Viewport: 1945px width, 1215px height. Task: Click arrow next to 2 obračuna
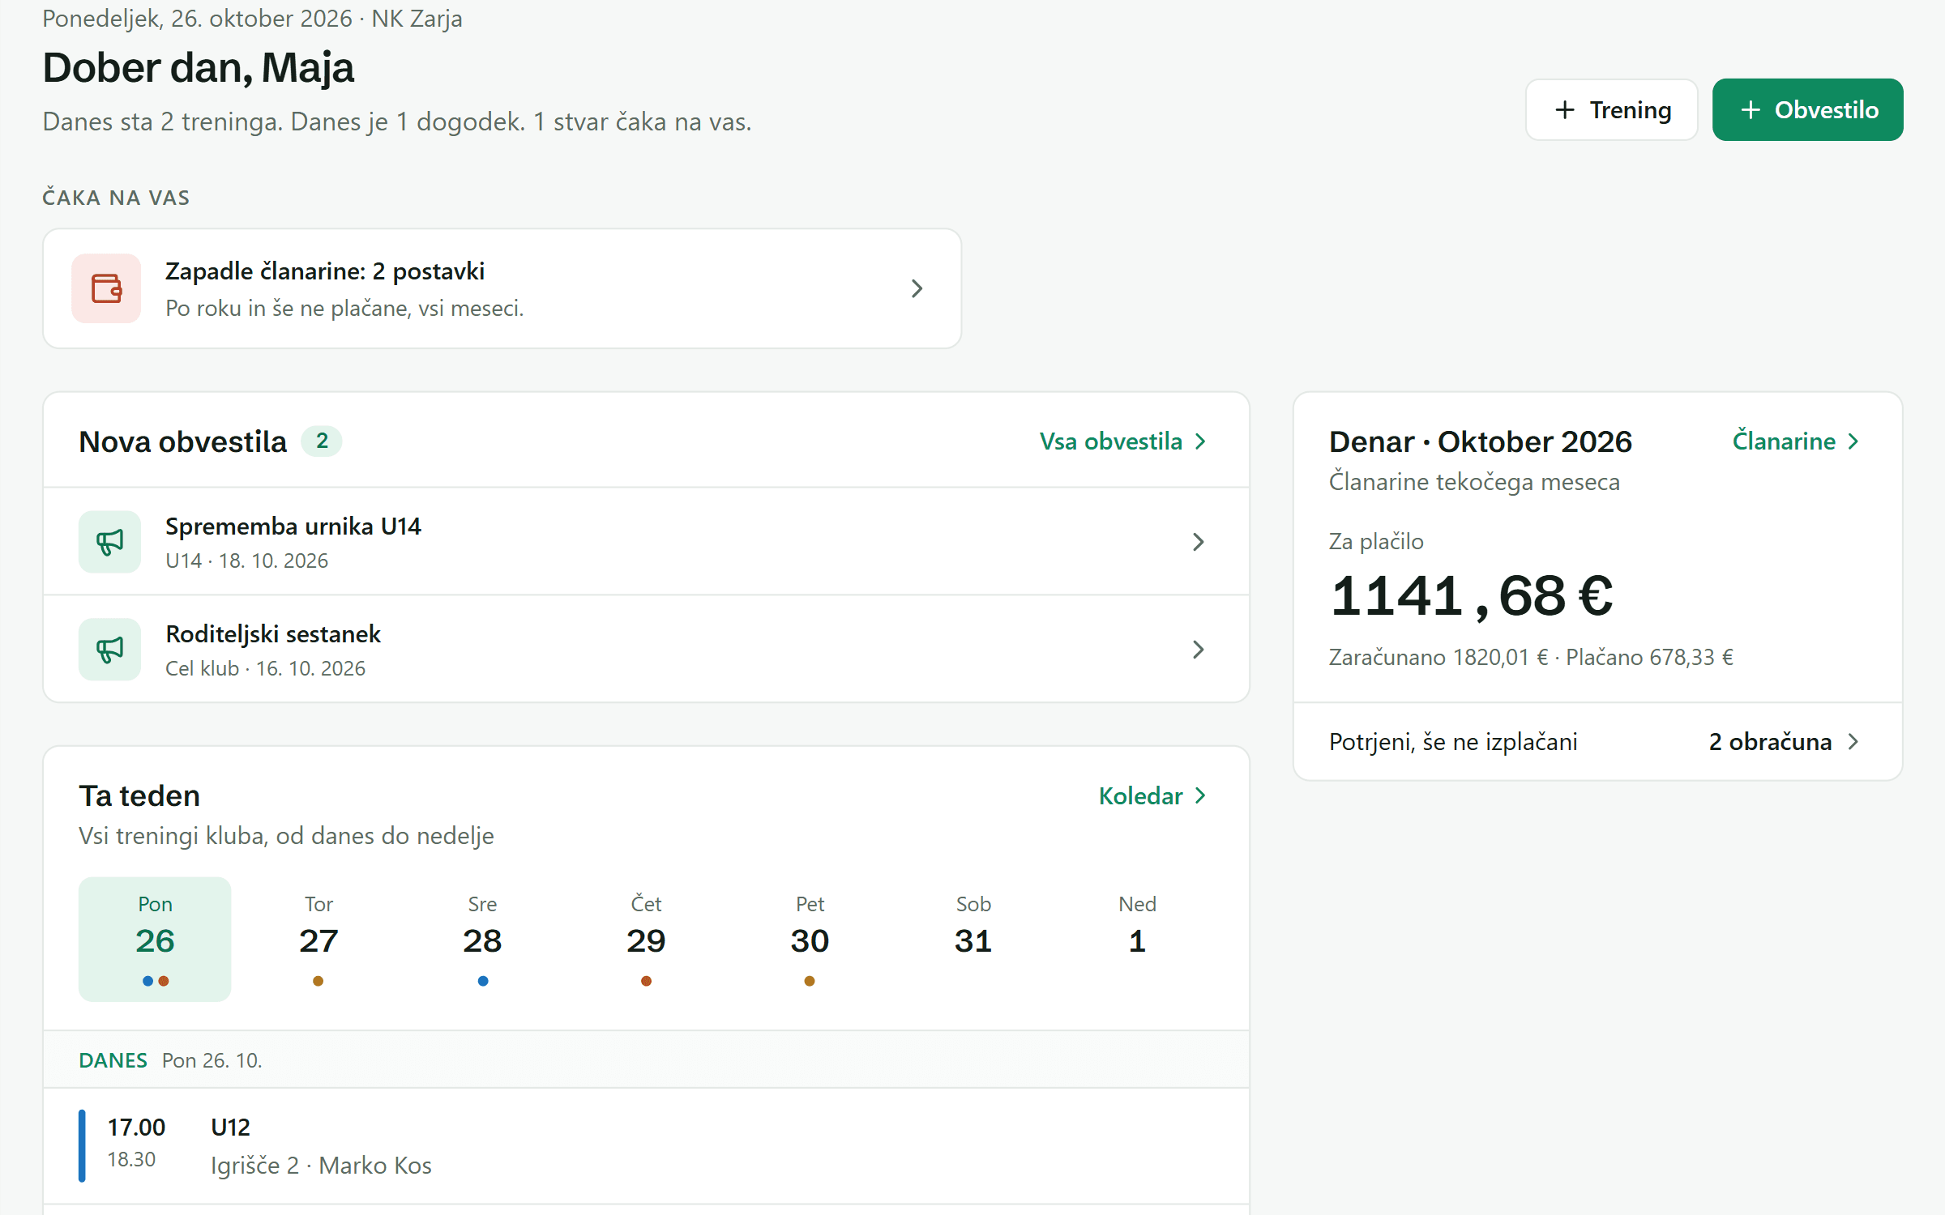click(1853, 742)
